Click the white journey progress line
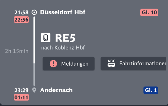 (x=34, y=40)
